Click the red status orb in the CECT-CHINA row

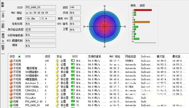pyautogui.click(x=11, y=87)
